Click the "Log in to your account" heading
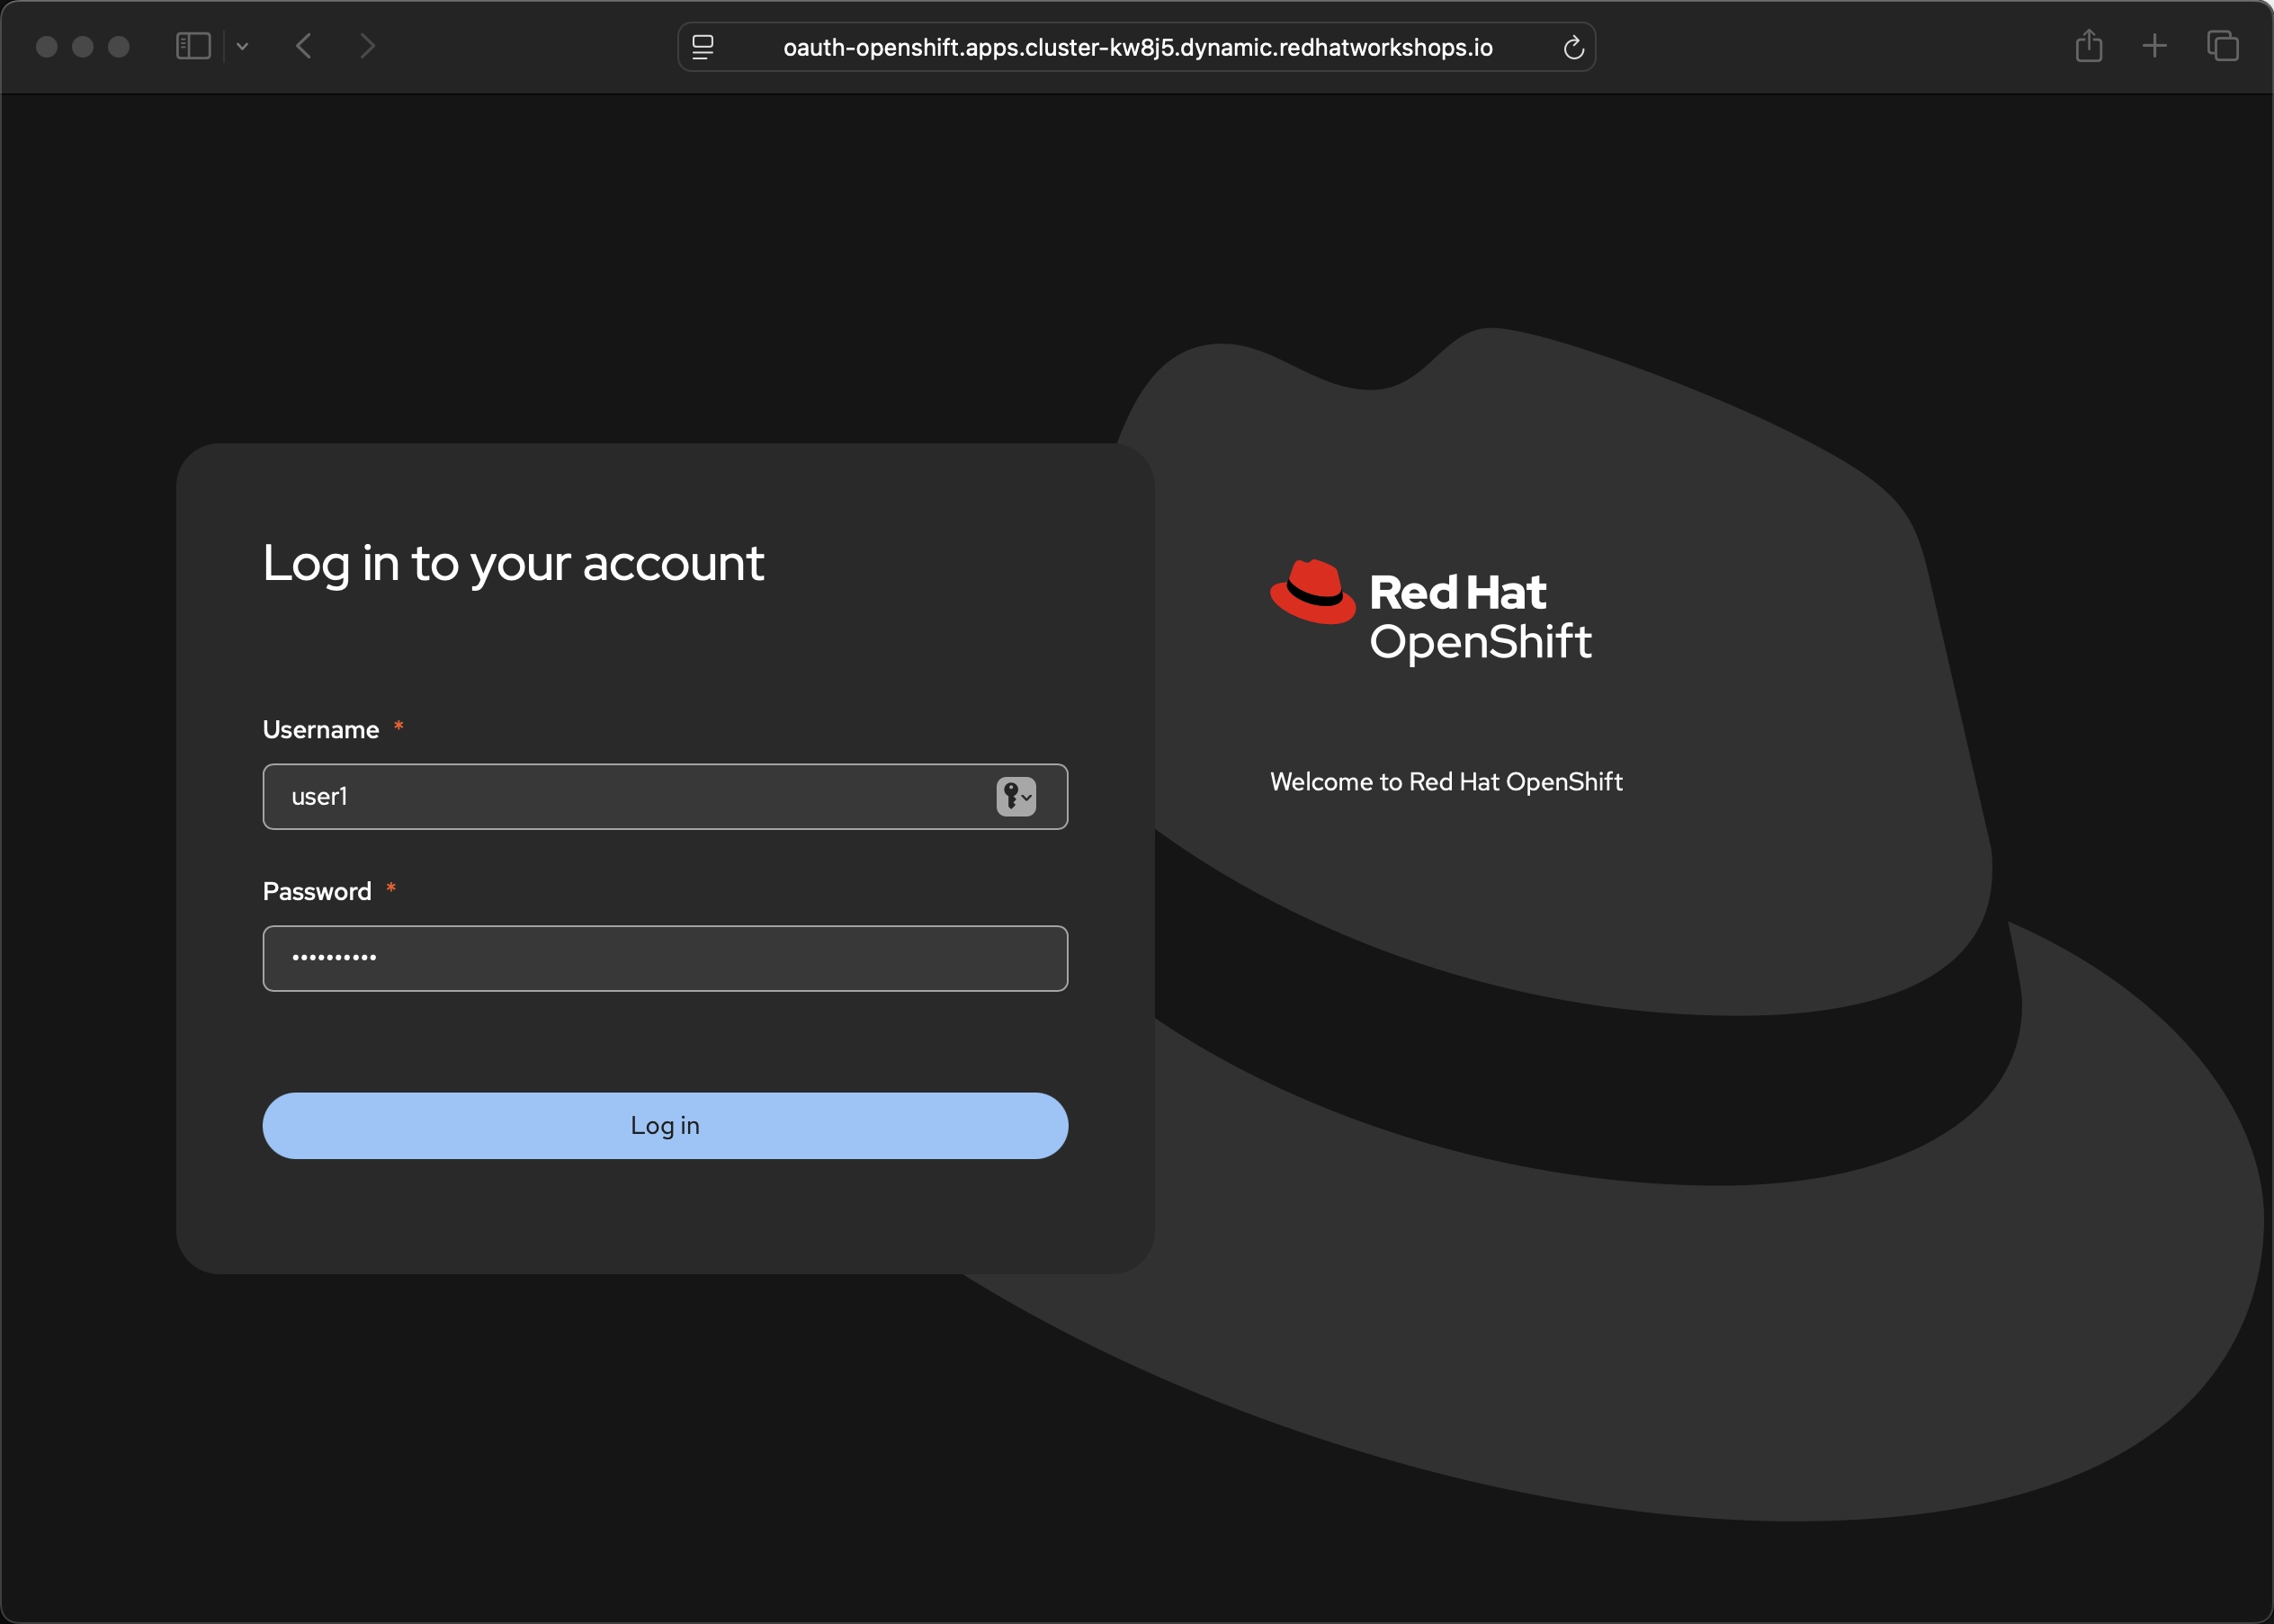The height and width of the screenshot is (1624, 2274). pyautogui.click(x=514, y=563)
